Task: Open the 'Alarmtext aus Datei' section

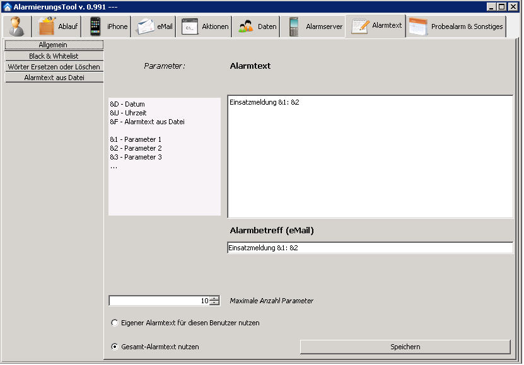Action: [53, 78]
